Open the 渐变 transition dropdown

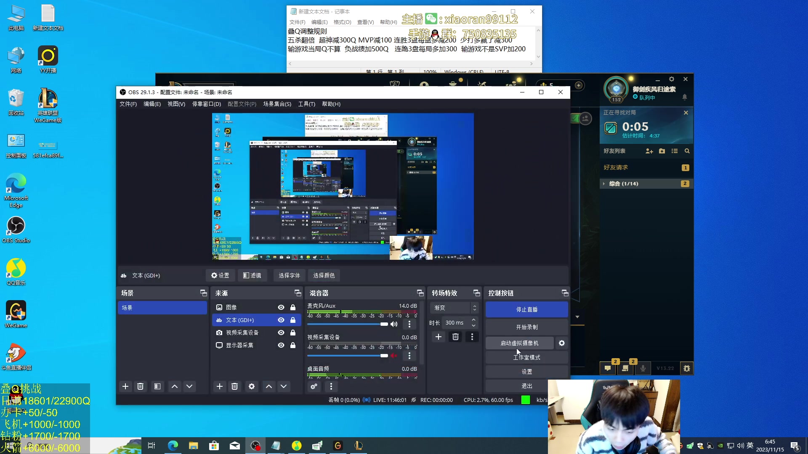pyautogui.click(x=454, y=308)
